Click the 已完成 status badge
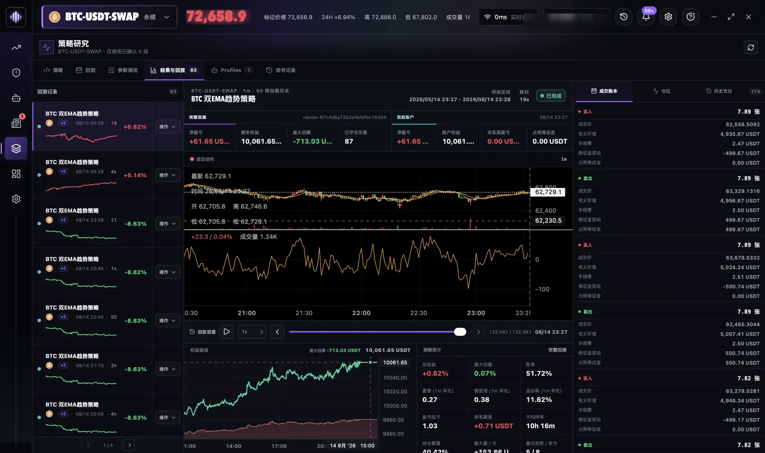 (551, 96)
